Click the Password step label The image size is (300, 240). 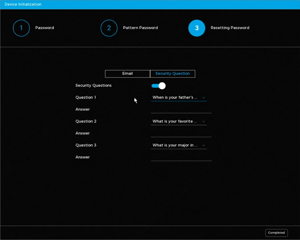(45, 28)
